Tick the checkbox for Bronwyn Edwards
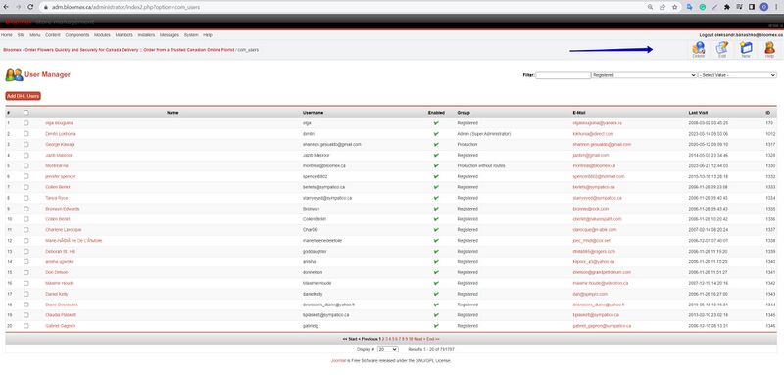The image size is (784, 375). tap(26, 209)
